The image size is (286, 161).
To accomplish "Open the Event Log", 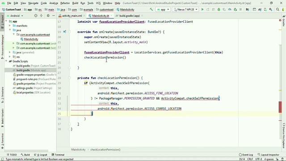I will pos(246,155).
